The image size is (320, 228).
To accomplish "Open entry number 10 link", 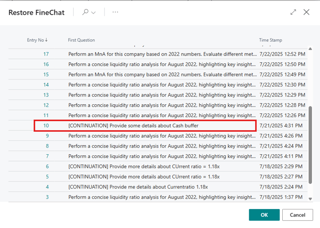I will click(x=46, y=126).
